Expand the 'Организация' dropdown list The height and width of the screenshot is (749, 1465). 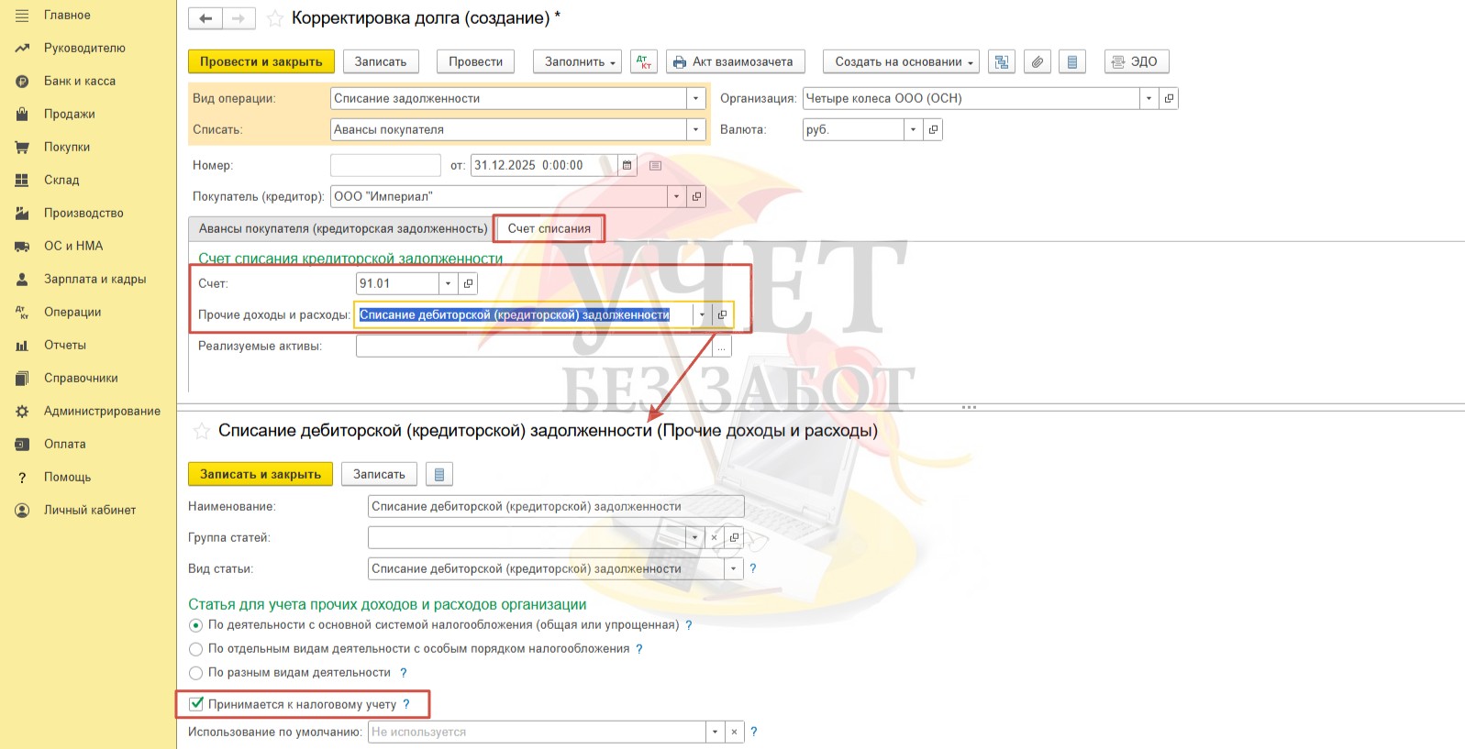(1149, 98)
